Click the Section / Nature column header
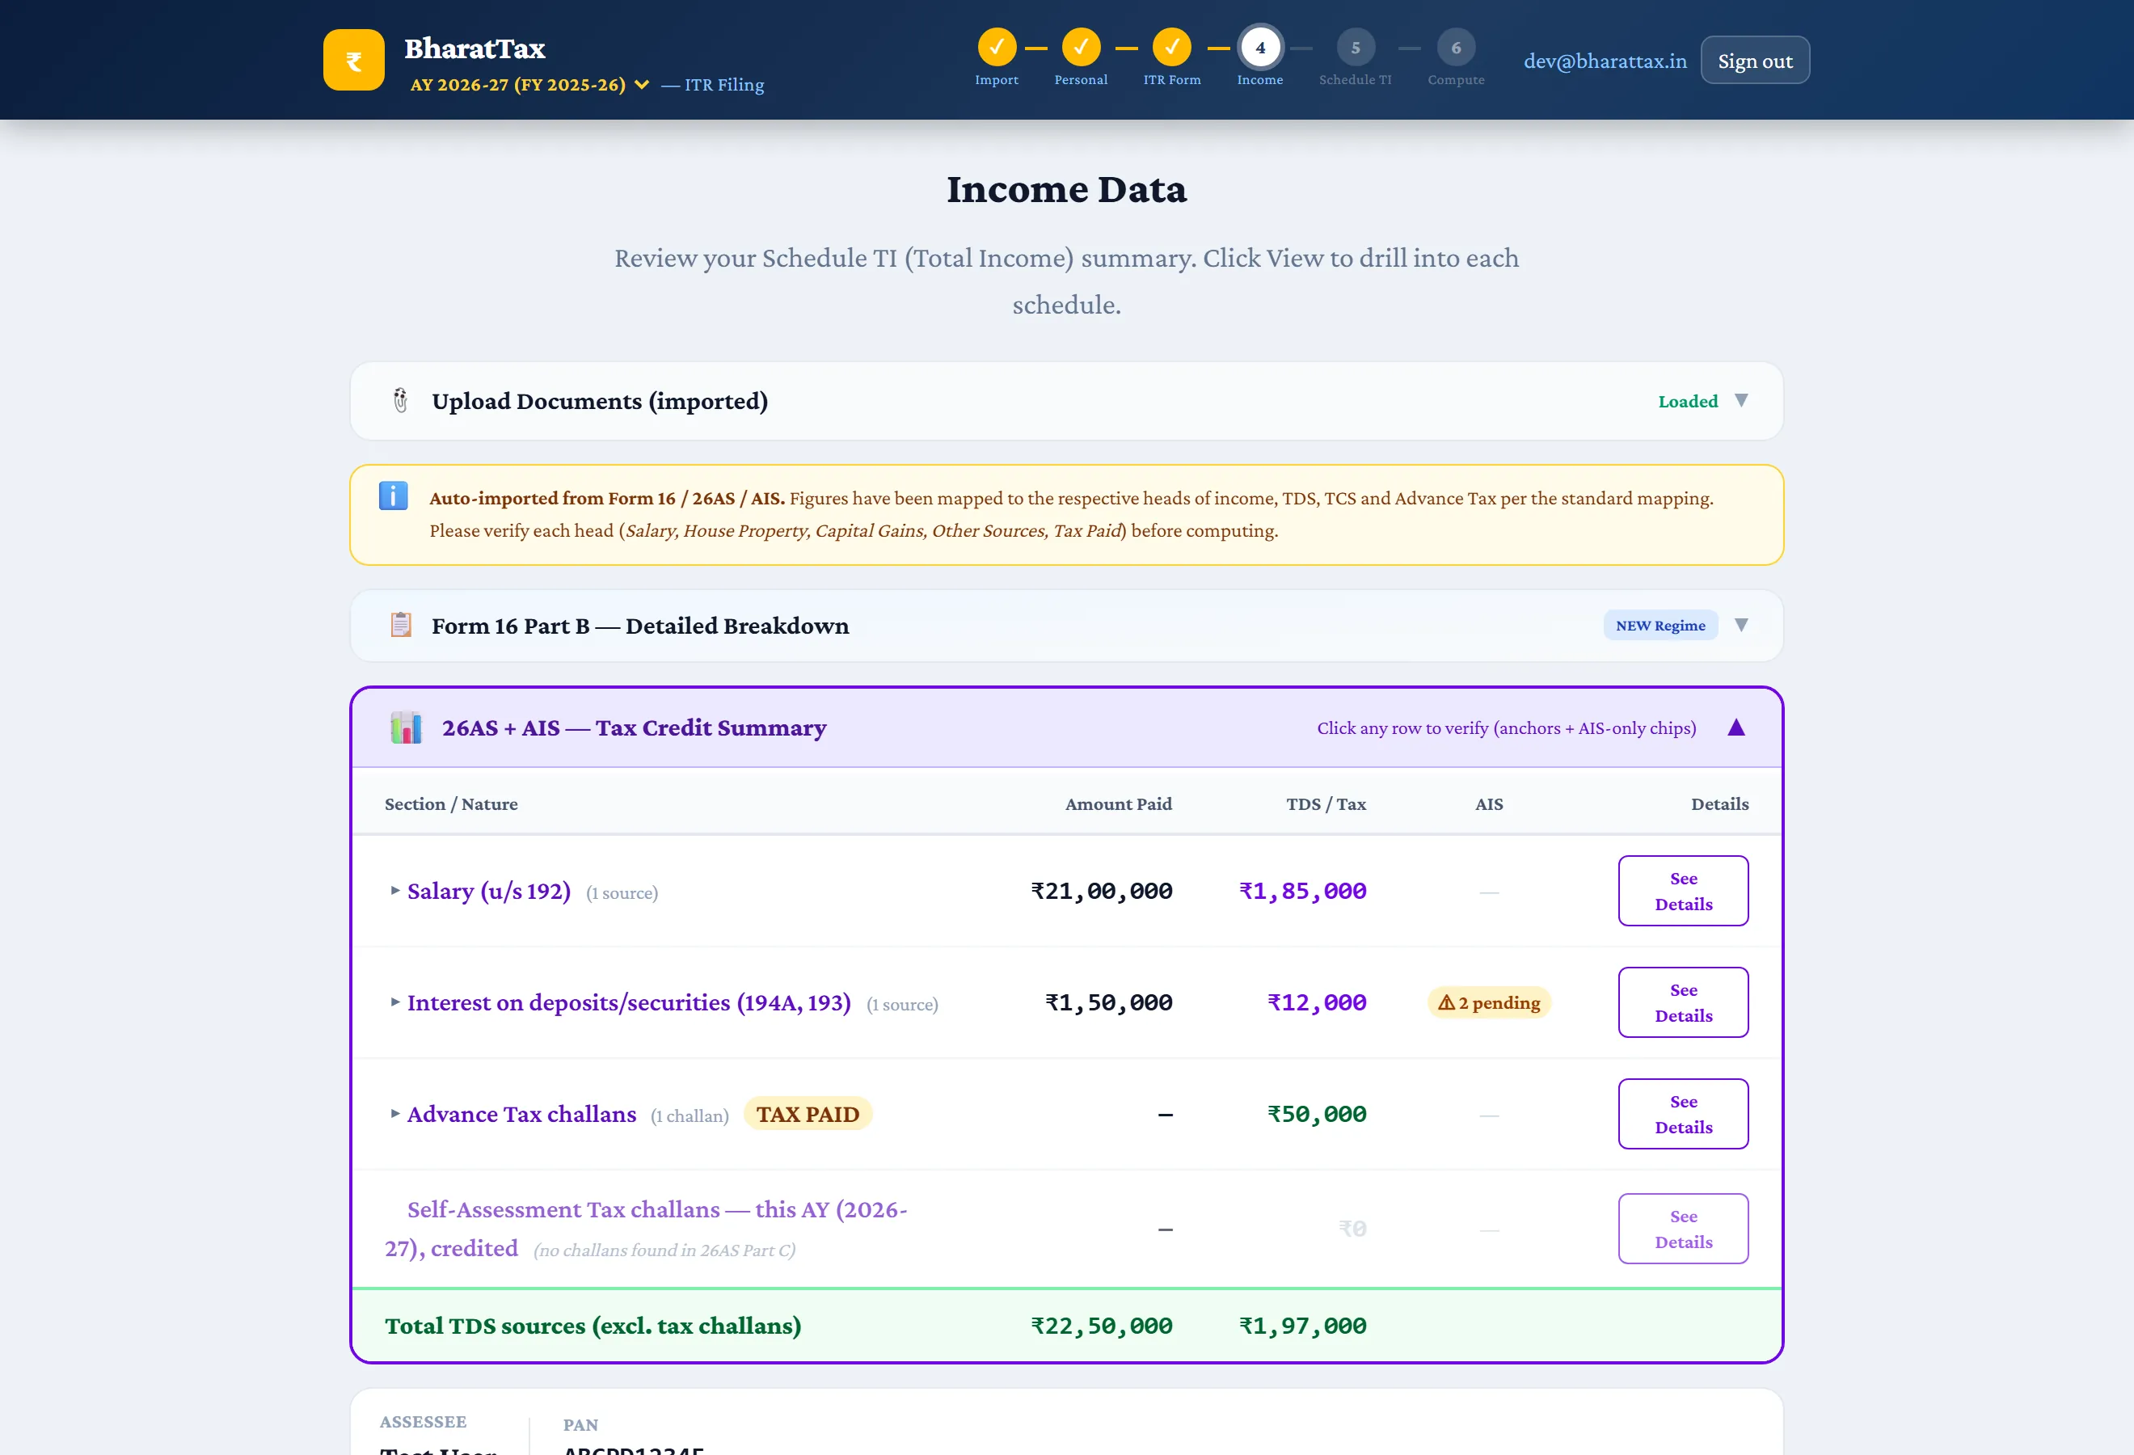The height and width of the screenshot is (1455, 2134). [x=451, y=804]
